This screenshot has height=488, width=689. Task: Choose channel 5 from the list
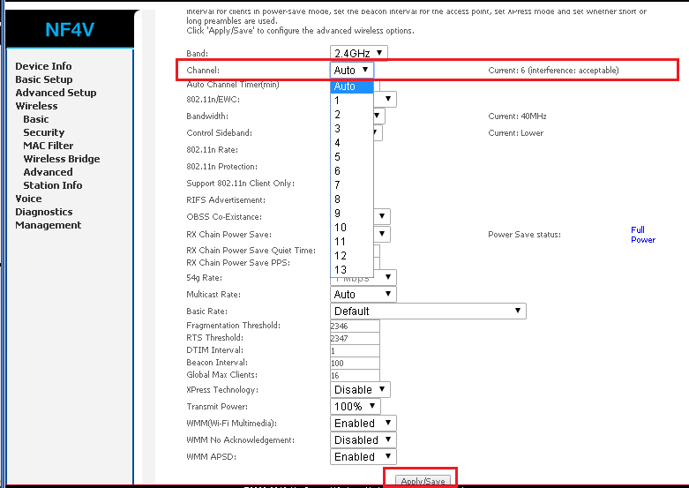[351, 156]
